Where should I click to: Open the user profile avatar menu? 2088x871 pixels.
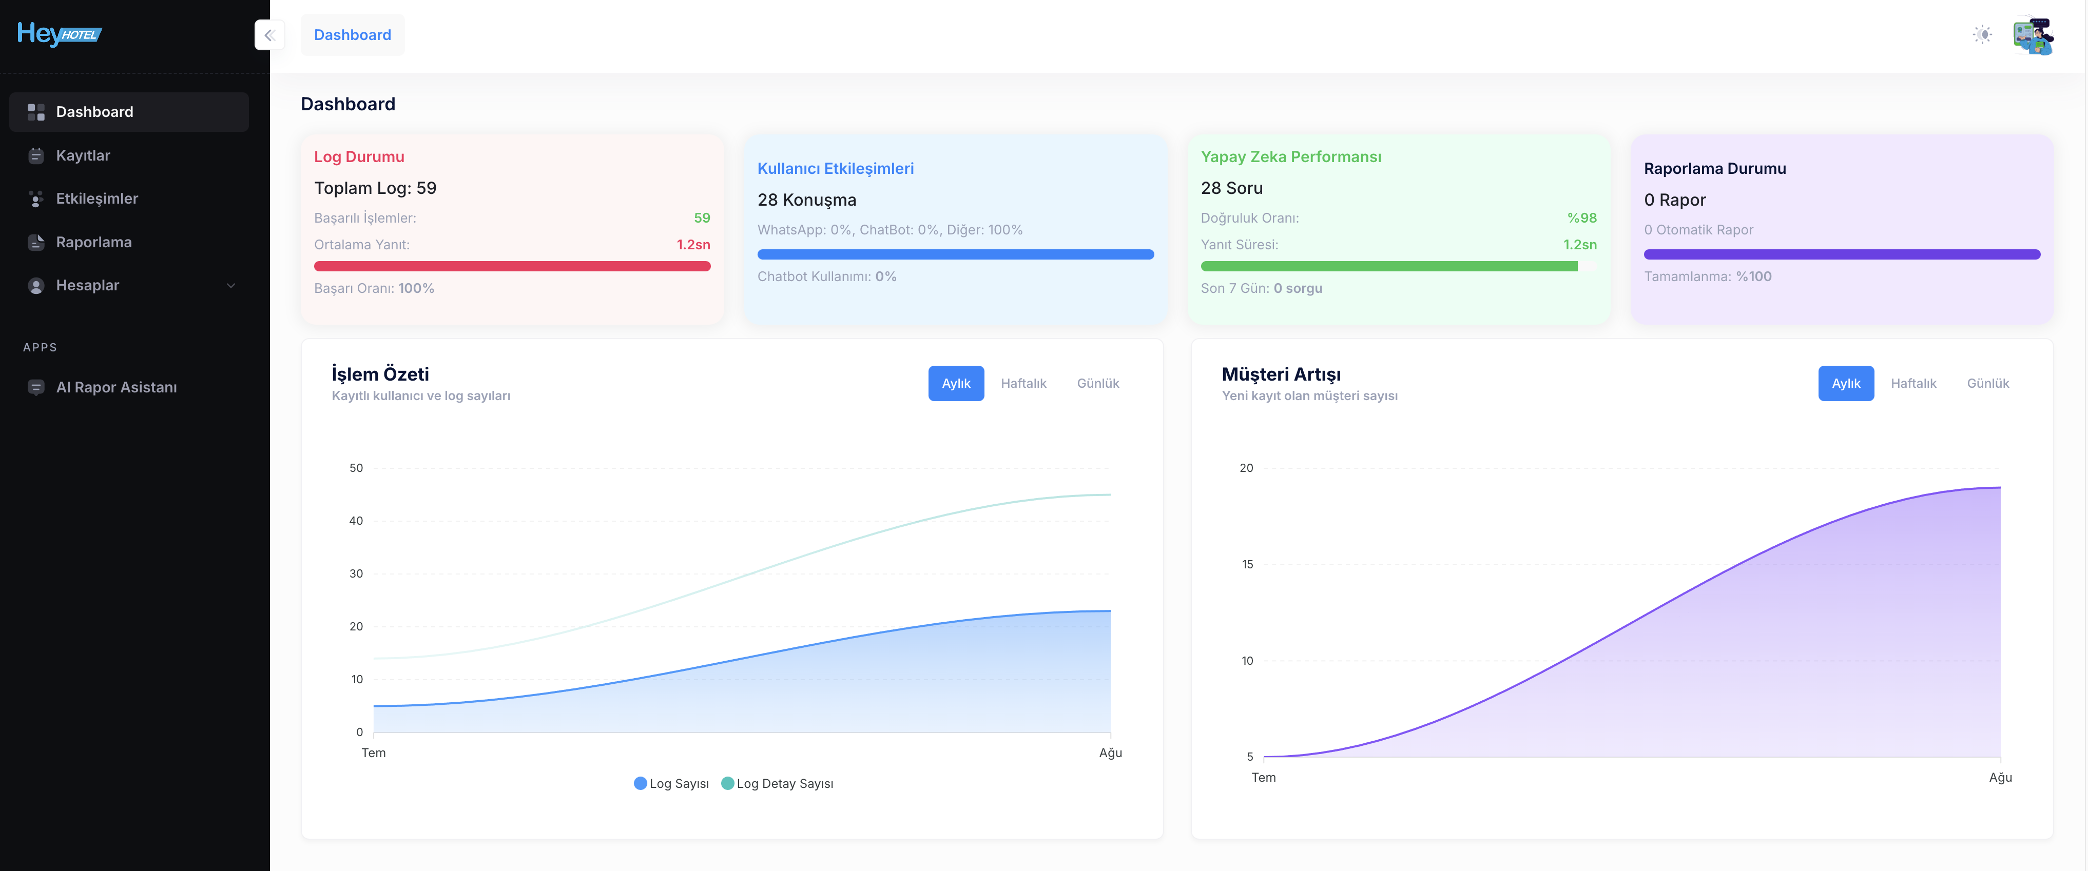tap(2033, 35)
